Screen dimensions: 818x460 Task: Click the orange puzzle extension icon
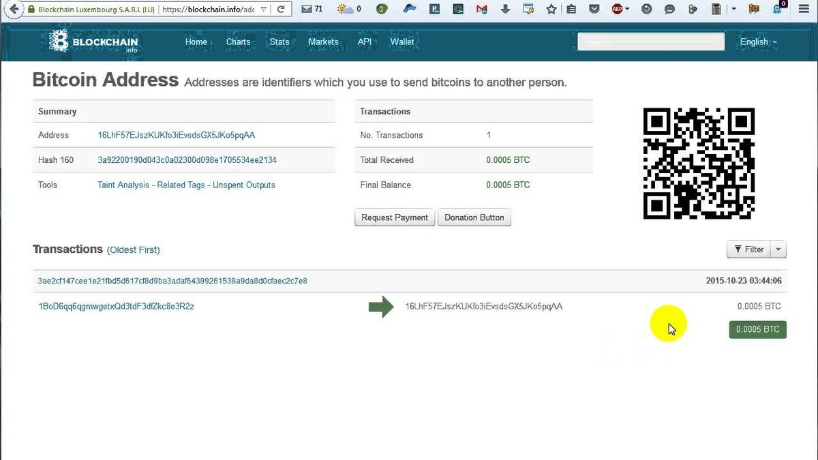coord(754,10)
